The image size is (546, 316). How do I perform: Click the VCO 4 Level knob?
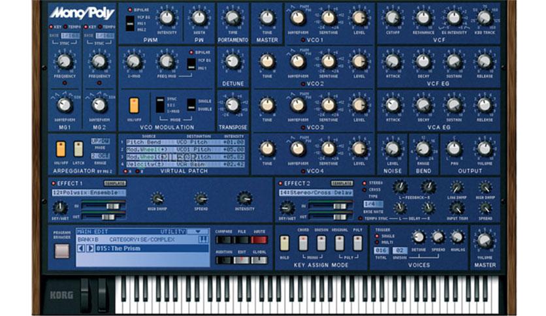click(x=359, y=149)
